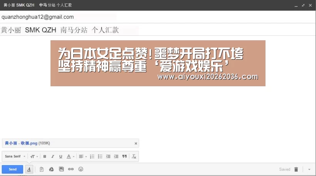Open the align dropdown
316x176 pixels.
[x=82, y=156]
